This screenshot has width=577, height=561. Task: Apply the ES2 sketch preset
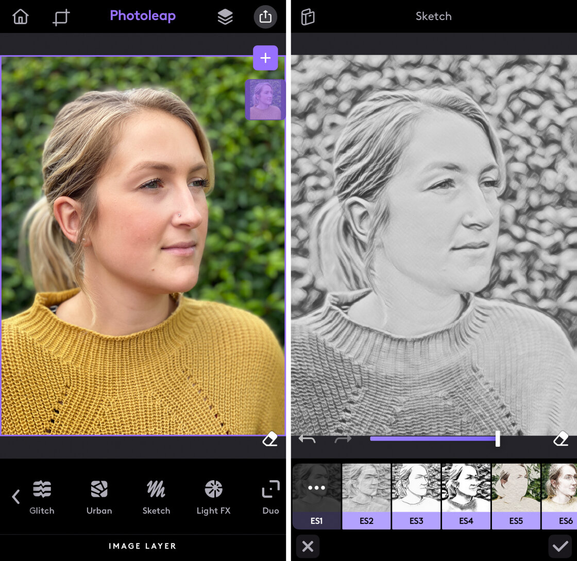[366, 496]
